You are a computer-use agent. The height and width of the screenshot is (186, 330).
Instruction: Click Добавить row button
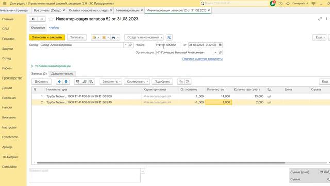click(41, 82)
